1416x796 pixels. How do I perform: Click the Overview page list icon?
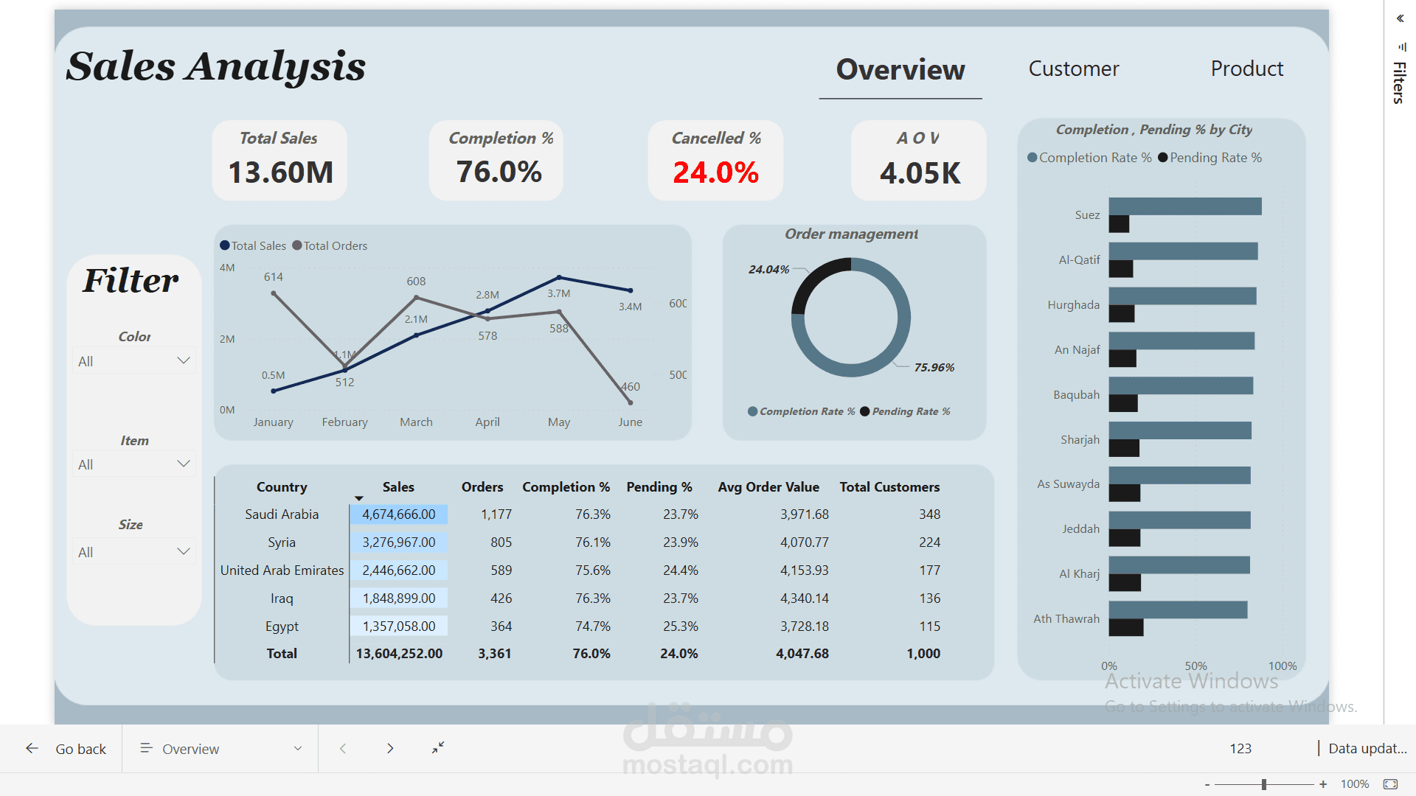click(x=146, y=748)
